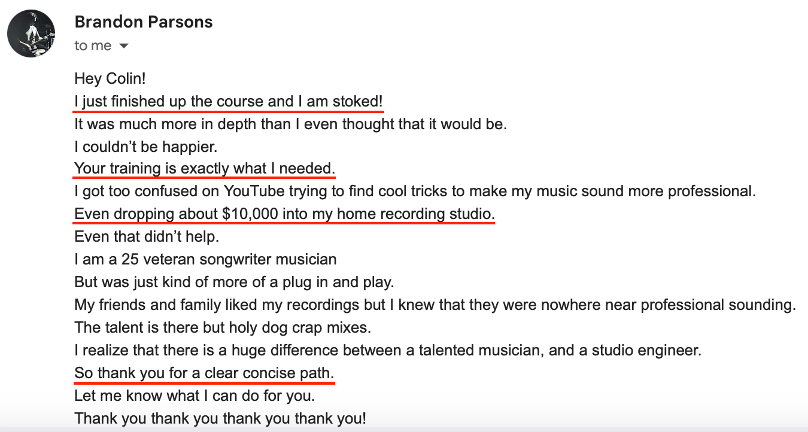Expand the 'to me' recipient details arrow
This screenshot has width=808, height=432.
click(x=124, y=46)
